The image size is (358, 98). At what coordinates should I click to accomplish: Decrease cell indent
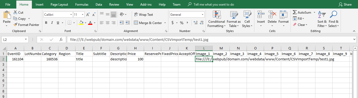tap(122, 23)
